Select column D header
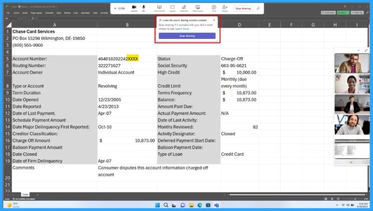This screenshot has width=373, height=211. pos(239,25)
